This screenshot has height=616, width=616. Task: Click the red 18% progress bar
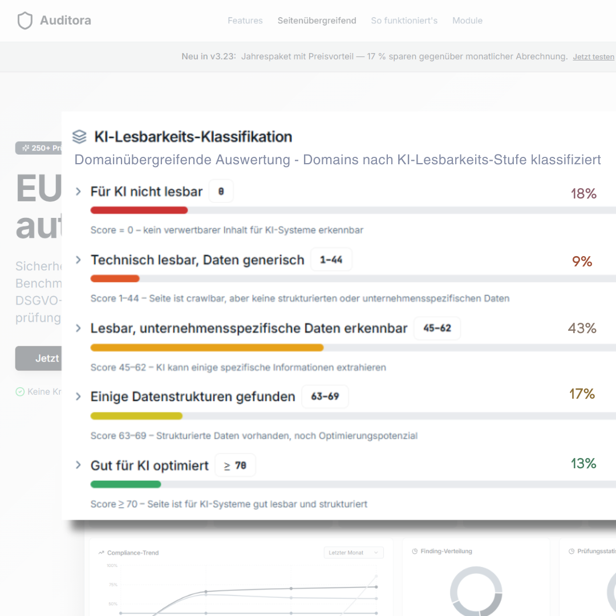click(139, 210)
